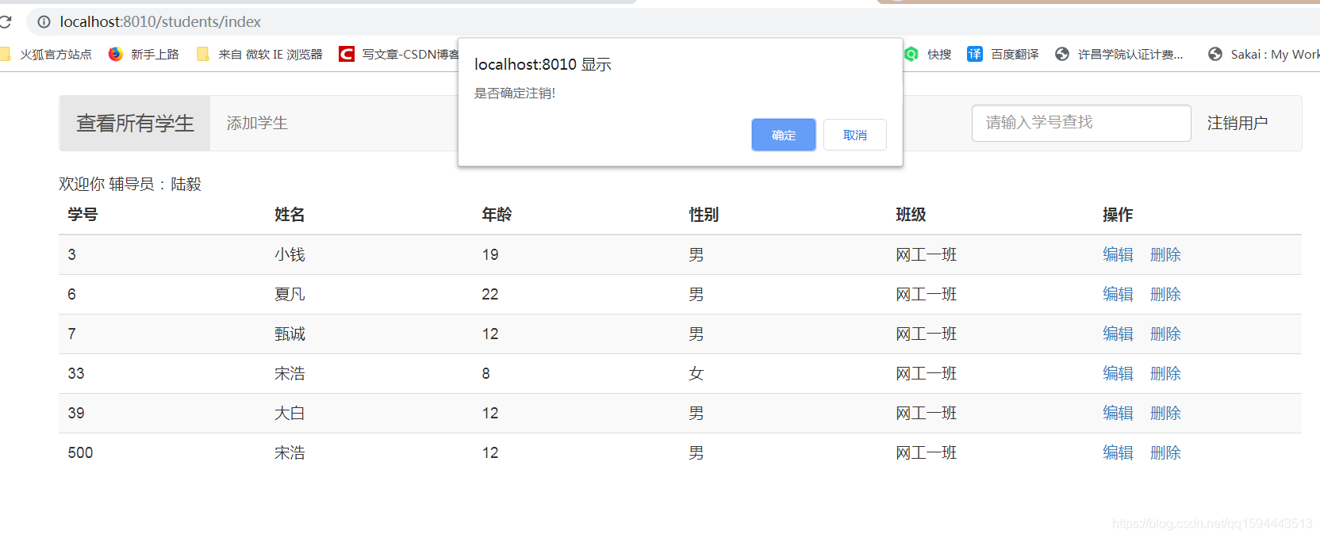
Task: Click the dialog message 是否确定注销!
Action: click(x=515, y=93)
